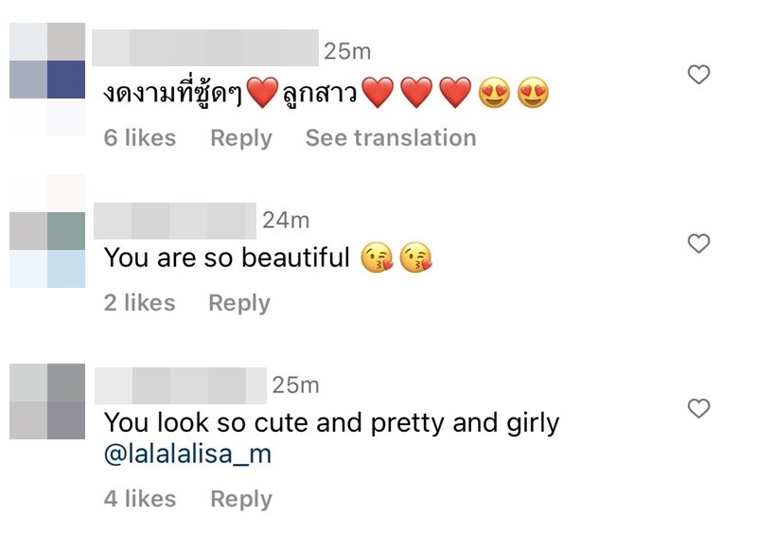Viewport: 757px width, 535px height.
Task: Open the username beside the 24m timestamp
Action: tap(176, 221)
